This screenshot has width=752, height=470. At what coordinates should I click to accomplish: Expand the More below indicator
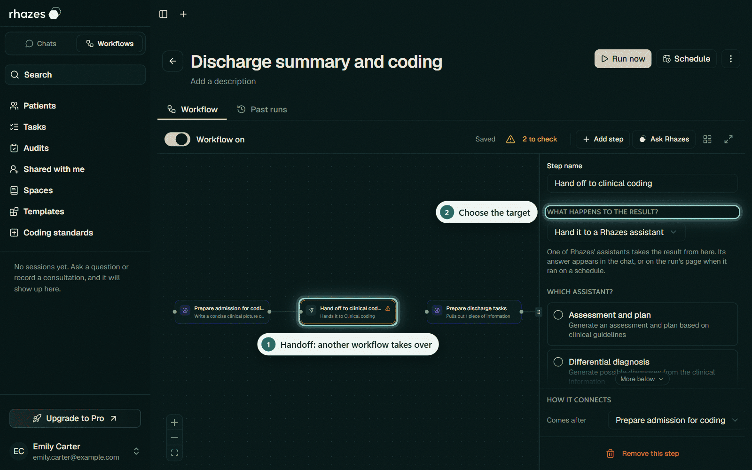[642, 379]
